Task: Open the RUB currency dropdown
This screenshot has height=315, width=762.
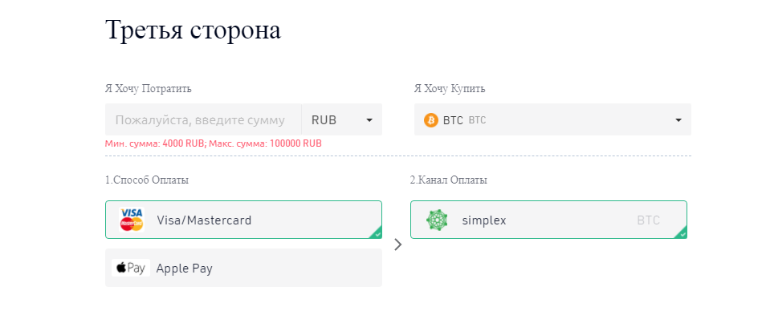Action: (341, 119)
